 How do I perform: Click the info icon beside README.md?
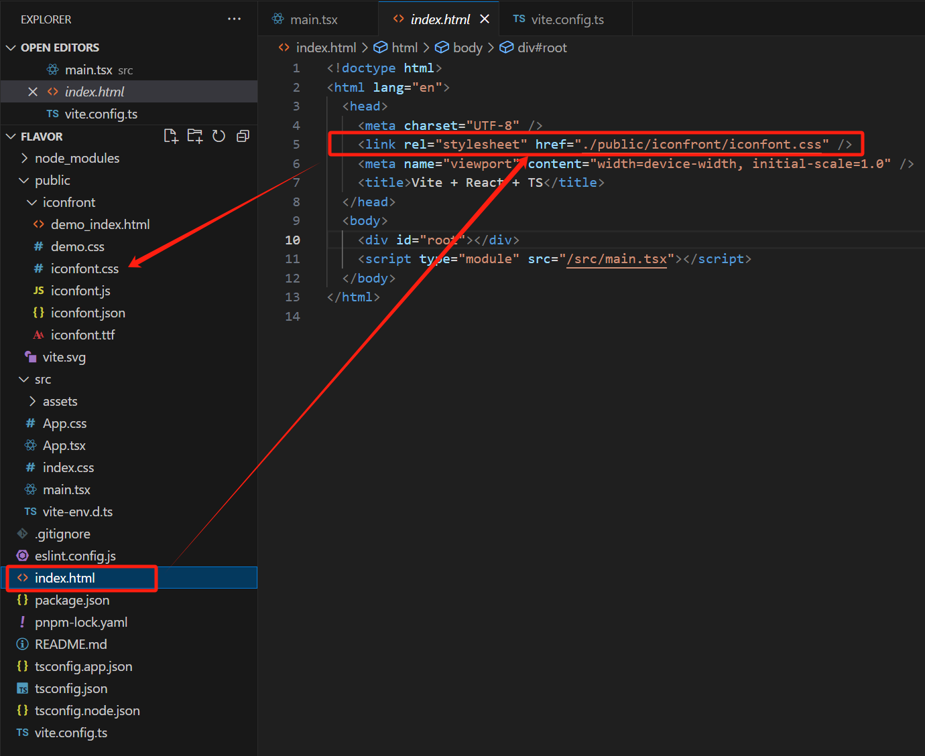coord(22,644)
